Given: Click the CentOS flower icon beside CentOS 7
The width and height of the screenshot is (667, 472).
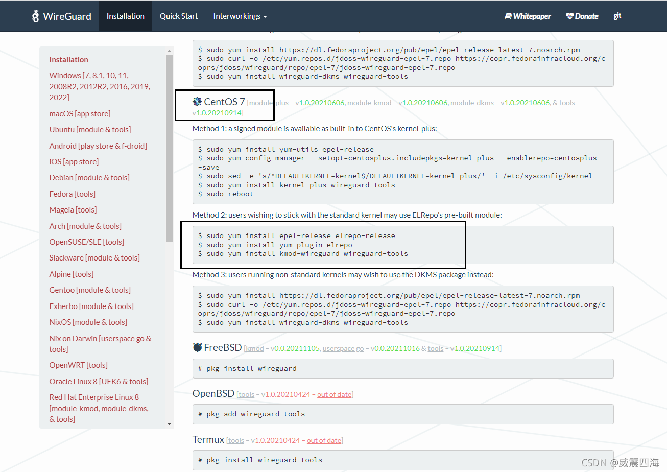Looking at the screenshot, I should click(197, 102).
